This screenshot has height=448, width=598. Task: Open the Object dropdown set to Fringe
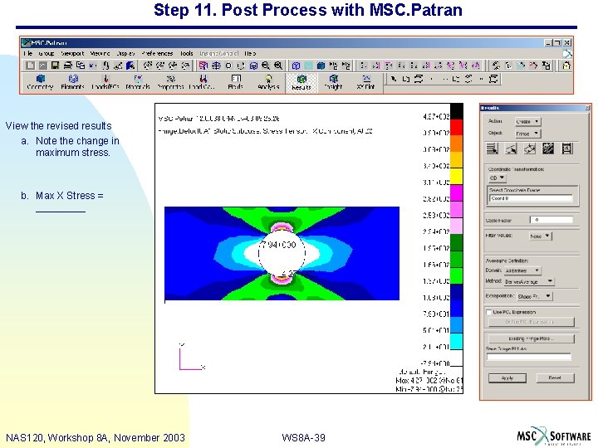point(528,134)
